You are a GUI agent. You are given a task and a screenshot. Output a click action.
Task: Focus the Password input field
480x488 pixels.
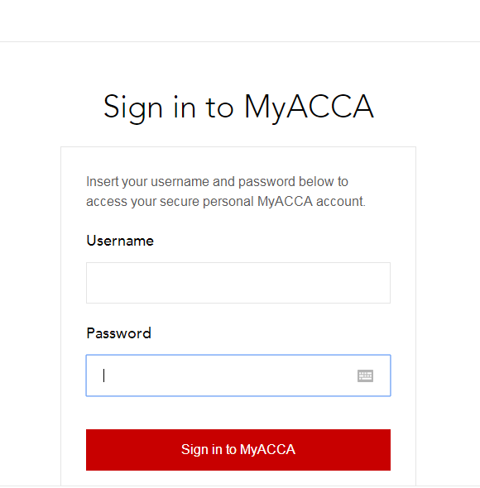[238, 376]
